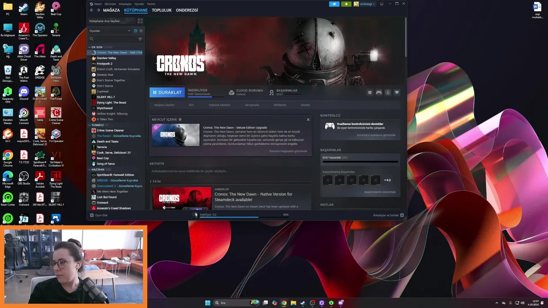Show game info circle icon
The image size is (548, 308).
[388, 92]
